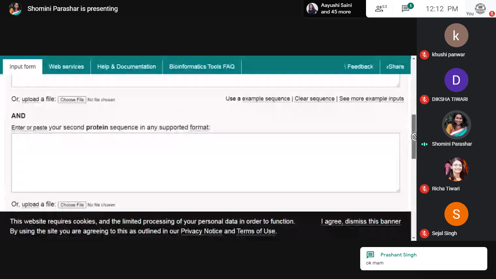Screen dimensions: 496x279
Task: Click the page's vertical scrollbar thumb
Action: coord(414,137)
